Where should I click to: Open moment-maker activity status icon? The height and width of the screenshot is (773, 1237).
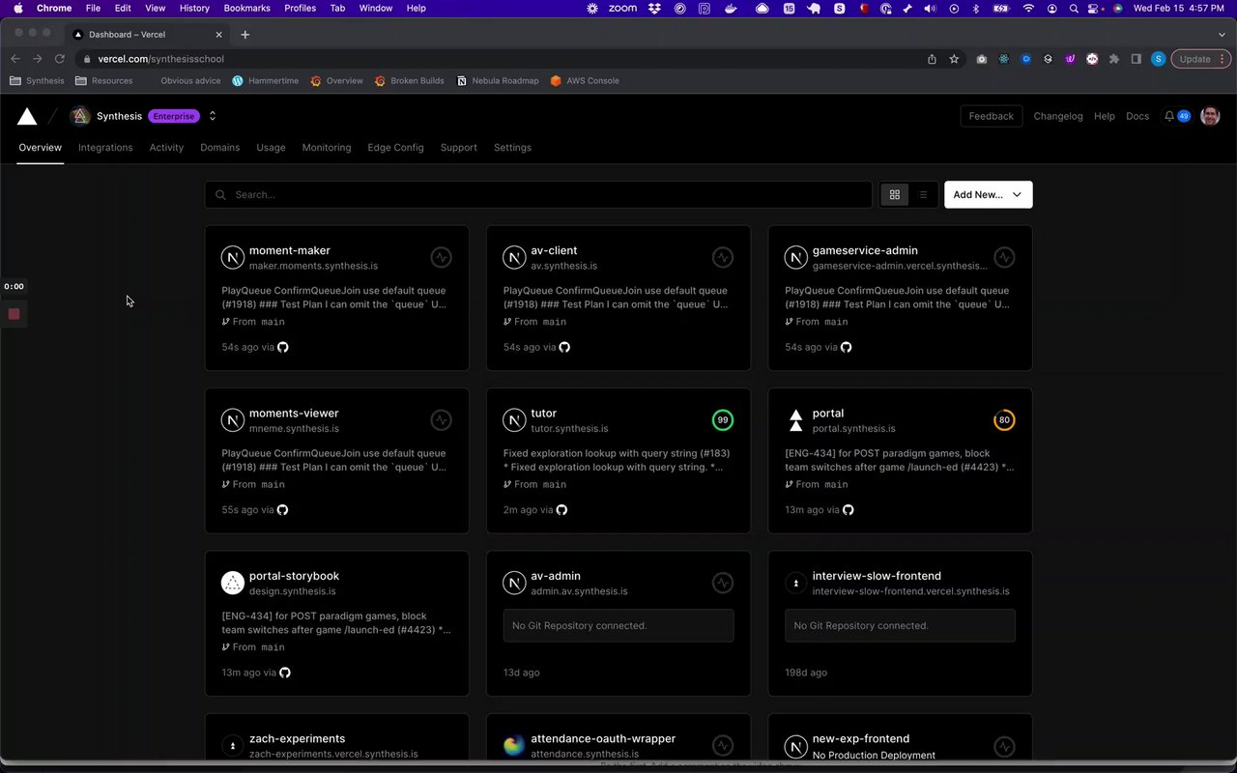coord(441,257)
